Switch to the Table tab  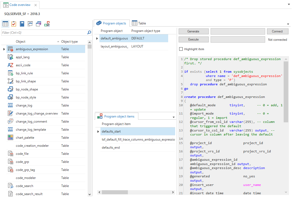139,23
